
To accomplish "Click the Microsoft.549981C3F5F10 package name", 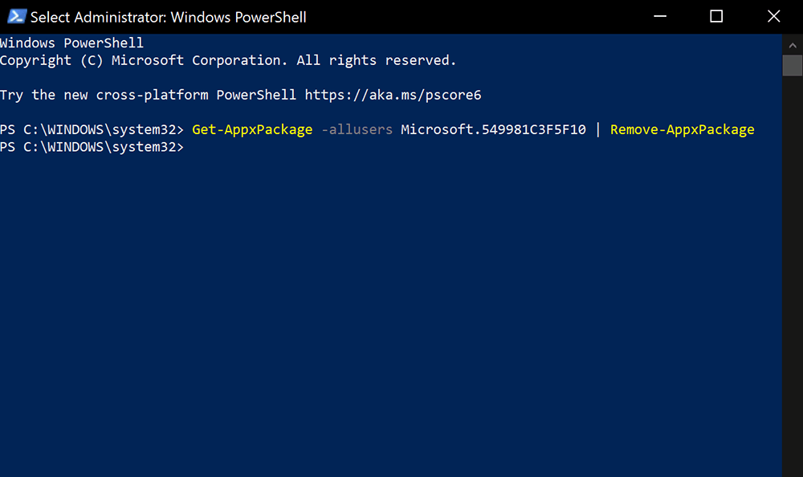I will pyautogui.click(x=493, y=129).
